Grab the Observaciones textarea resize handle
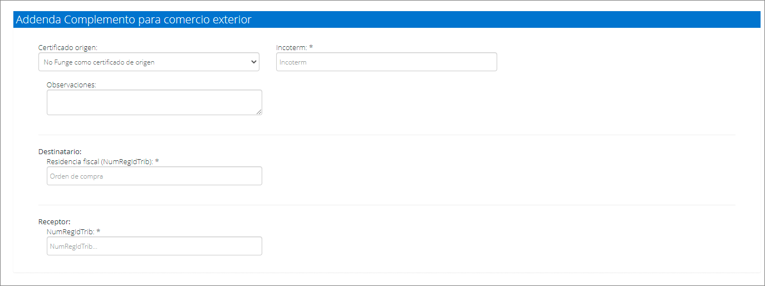765x286 pixels. 259,112
